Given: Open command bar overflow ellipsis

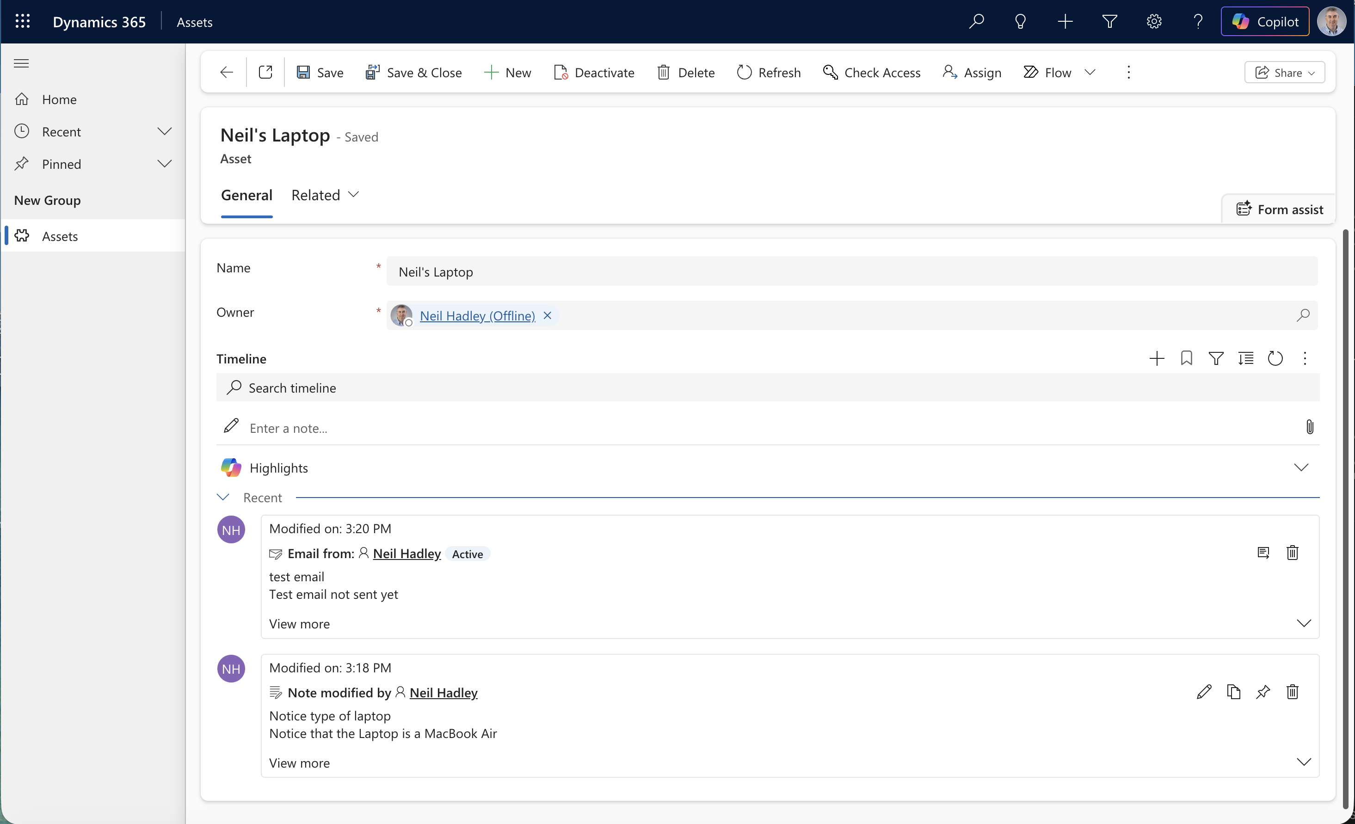Looking at the screenshot, I should tap(1128, 72).
